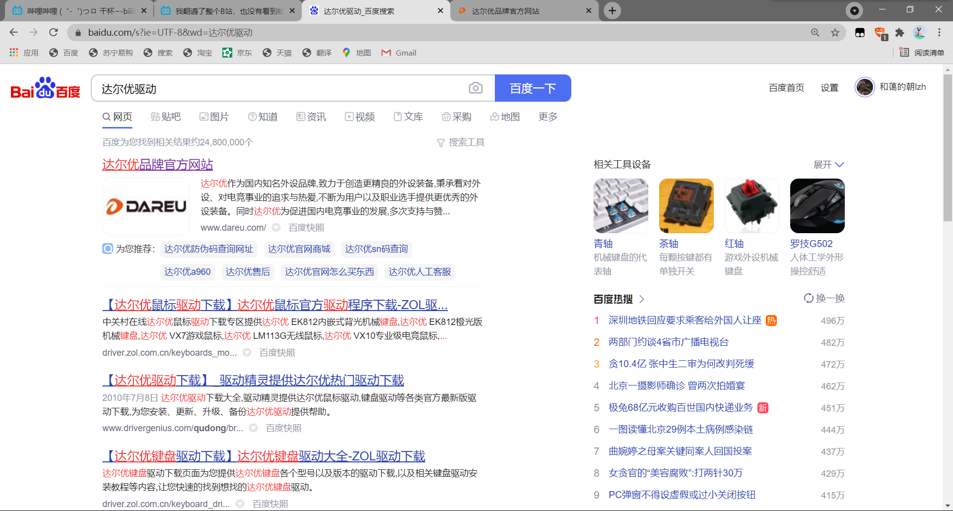This screenshot has width=953, height=511.
Task: Open the 达尔优键盘驱动下载 ZOL result
Action: [264, 456]
